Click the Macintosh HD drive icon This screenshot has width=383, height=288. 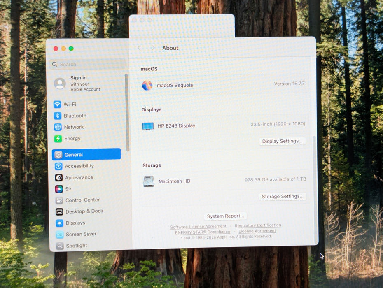pyautogui.click(x=149, y=181)
